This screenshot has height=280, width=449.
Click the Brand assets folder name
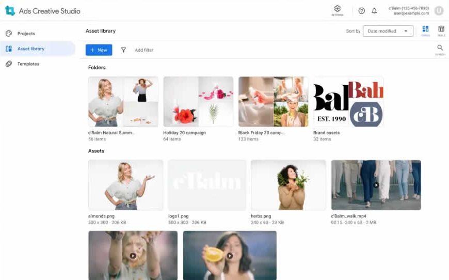(x=327, y=133)
